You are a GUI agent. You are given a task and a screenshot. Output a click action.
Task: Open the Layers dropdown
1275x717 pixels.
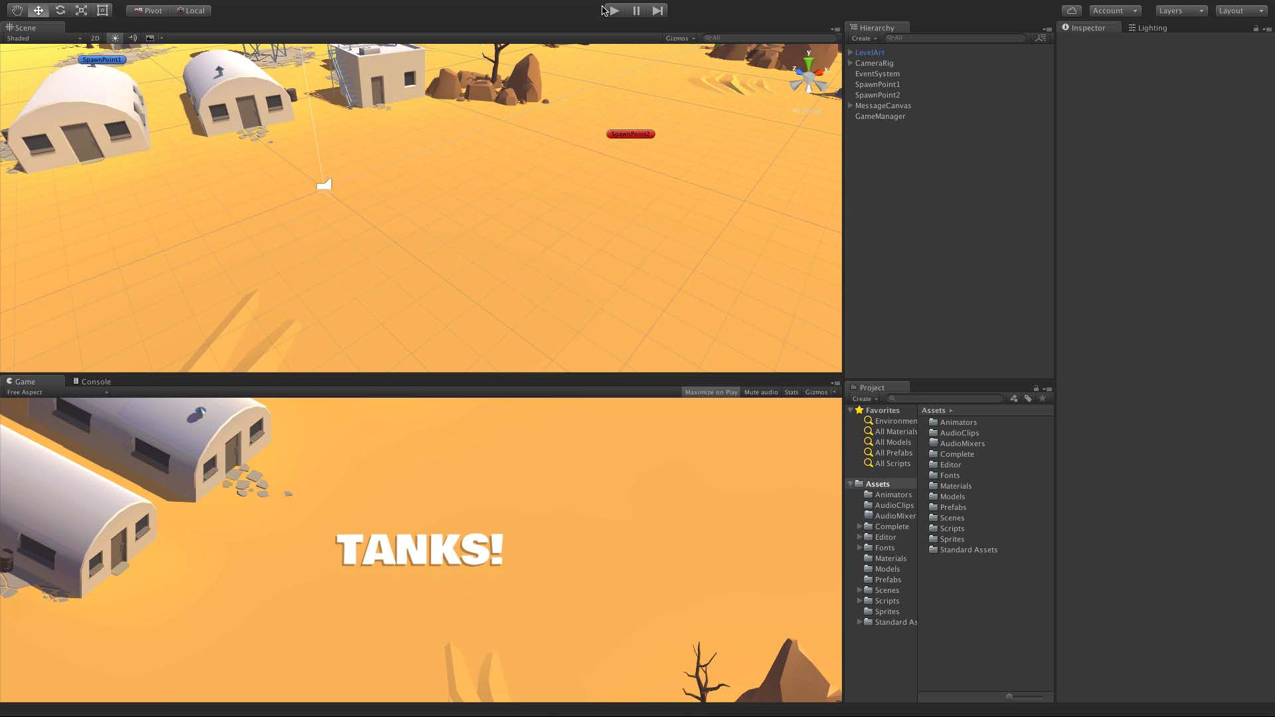(1181, 11)
